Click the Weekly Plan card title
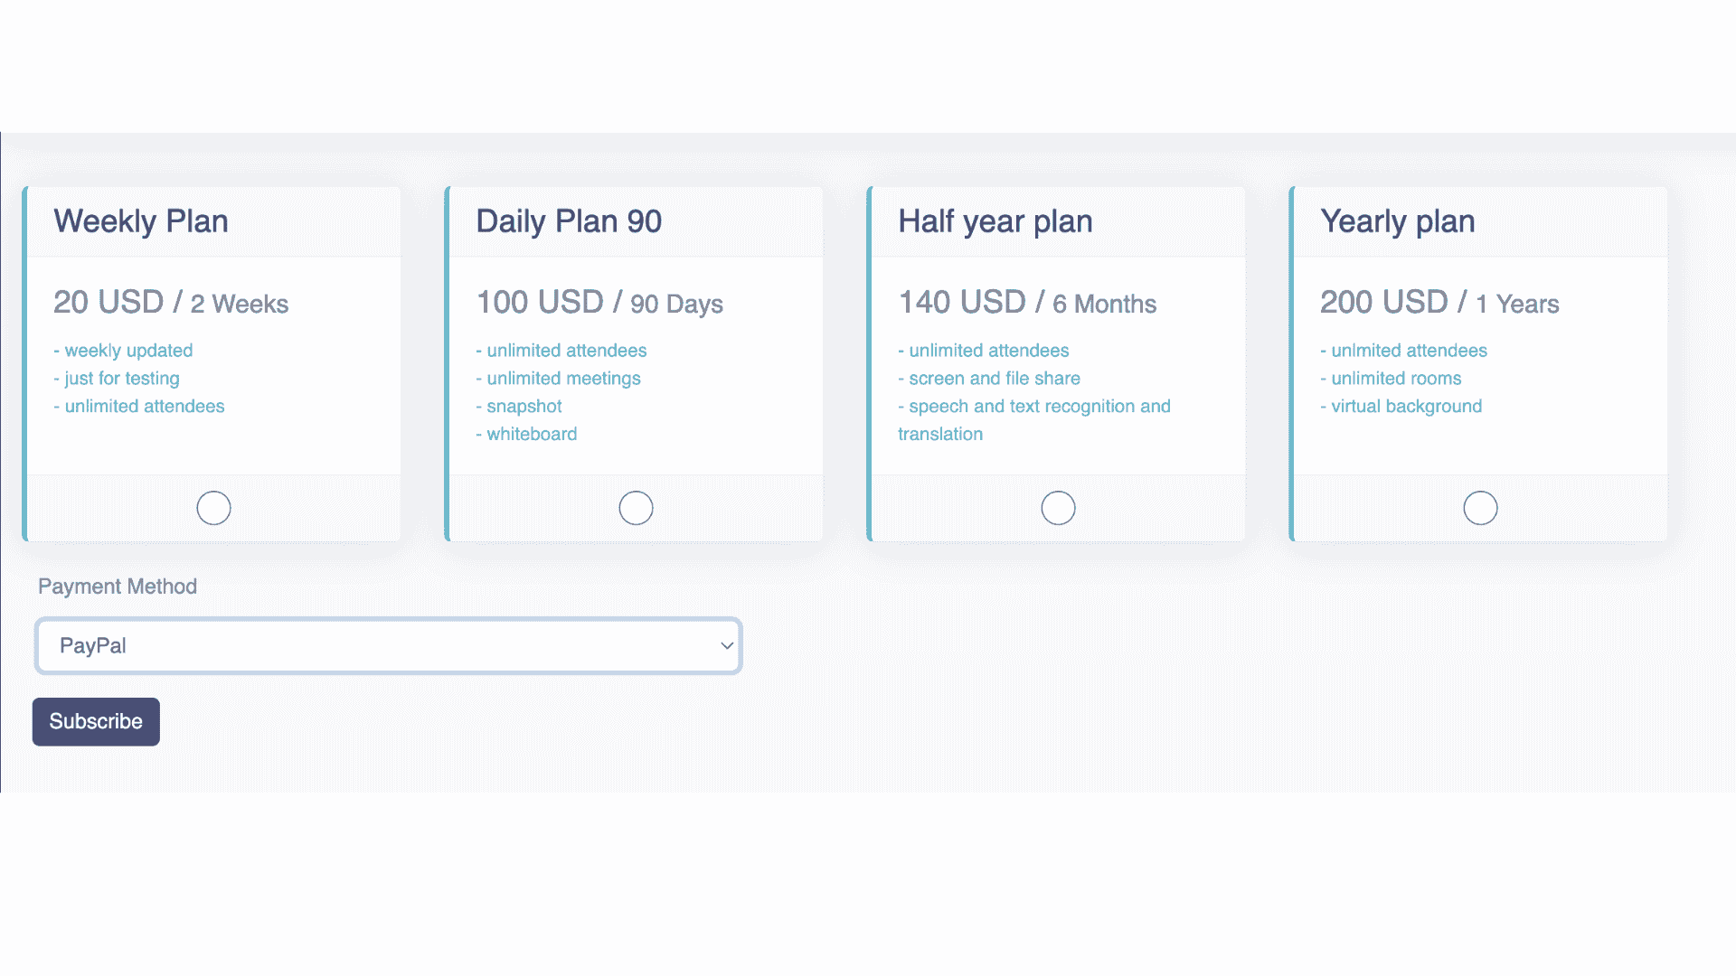The image size is (1736, 976). [141, 221]
